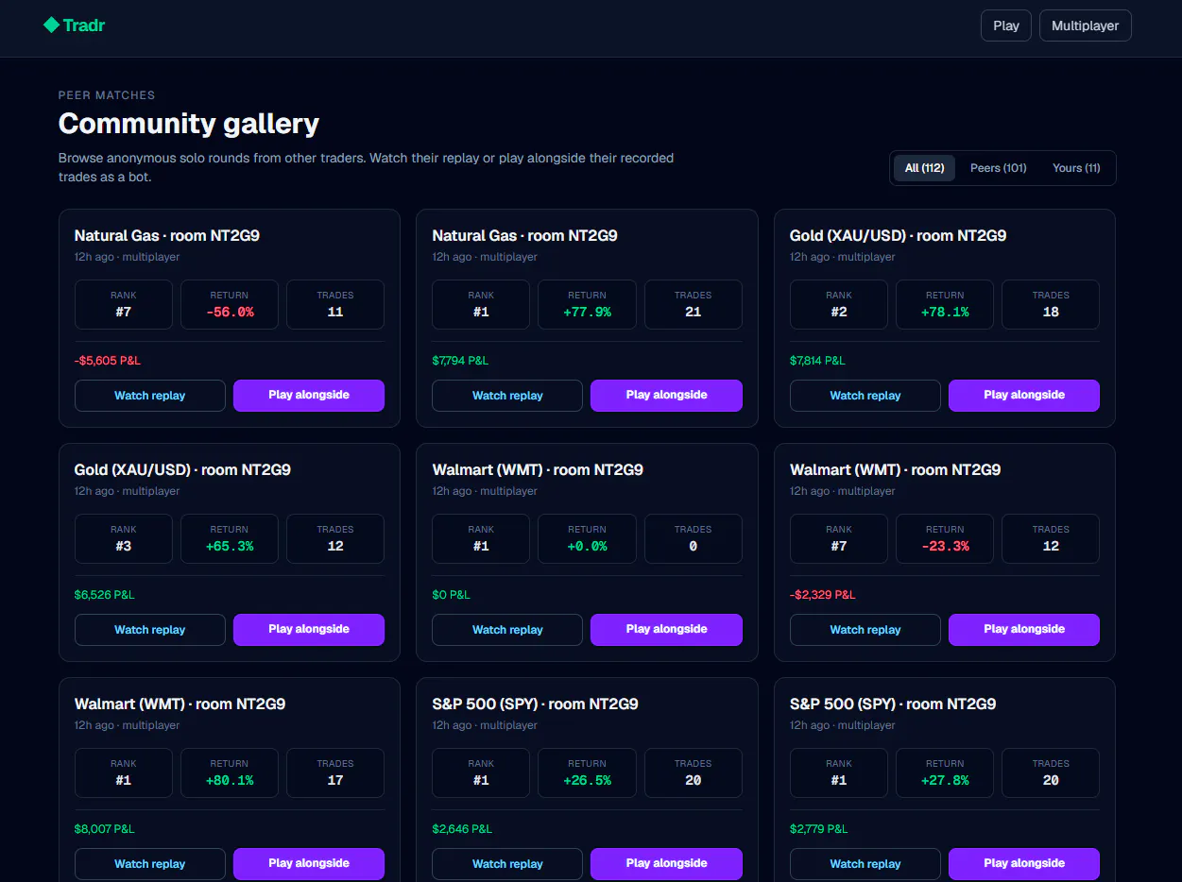This screenshot has width=1182, height=882.
Task: Click the $2,779 P&L text
Action: coord(819,829)
